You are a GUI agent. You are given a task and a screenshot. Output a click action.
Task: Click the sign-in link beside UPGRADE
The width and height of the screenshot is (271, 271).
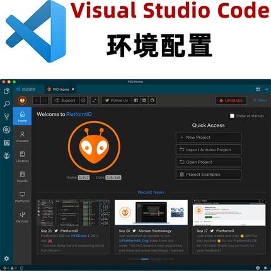[x=260, y=100]
